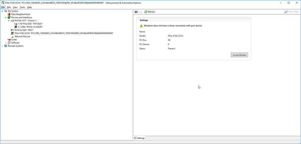
Task: Expand the Remote Systems tree node
Action: pyautogui.click(x=2, y=46)
